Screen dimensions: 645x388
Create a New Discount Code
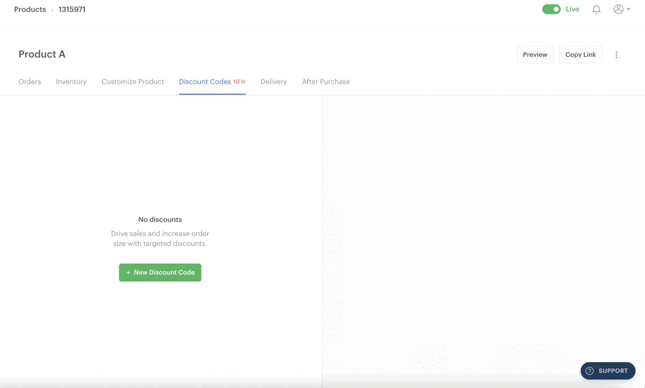click(x=160, y=272)
